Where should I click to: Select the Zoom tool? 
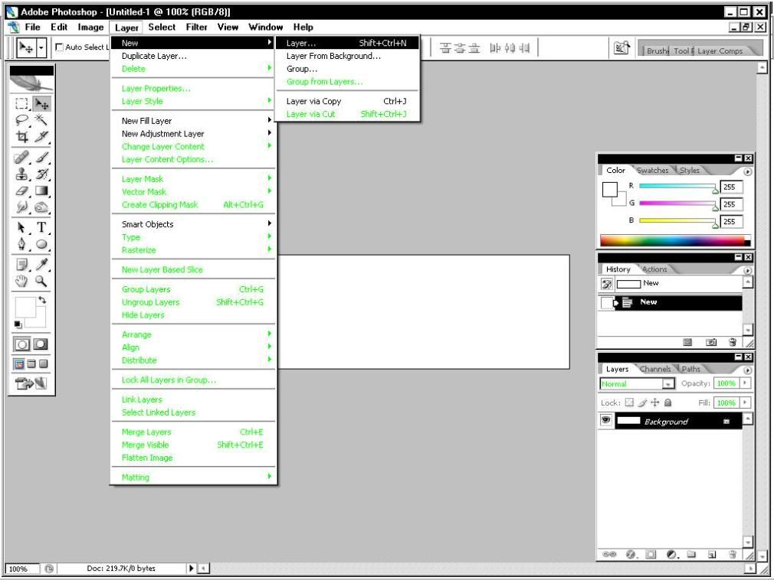[41, 282]
